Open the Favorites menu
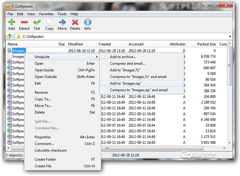 46,14
